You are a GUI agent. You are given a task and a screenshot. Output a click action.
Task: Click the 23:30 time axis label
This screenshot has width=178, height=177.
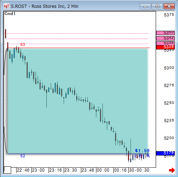[x=70, y=170]
